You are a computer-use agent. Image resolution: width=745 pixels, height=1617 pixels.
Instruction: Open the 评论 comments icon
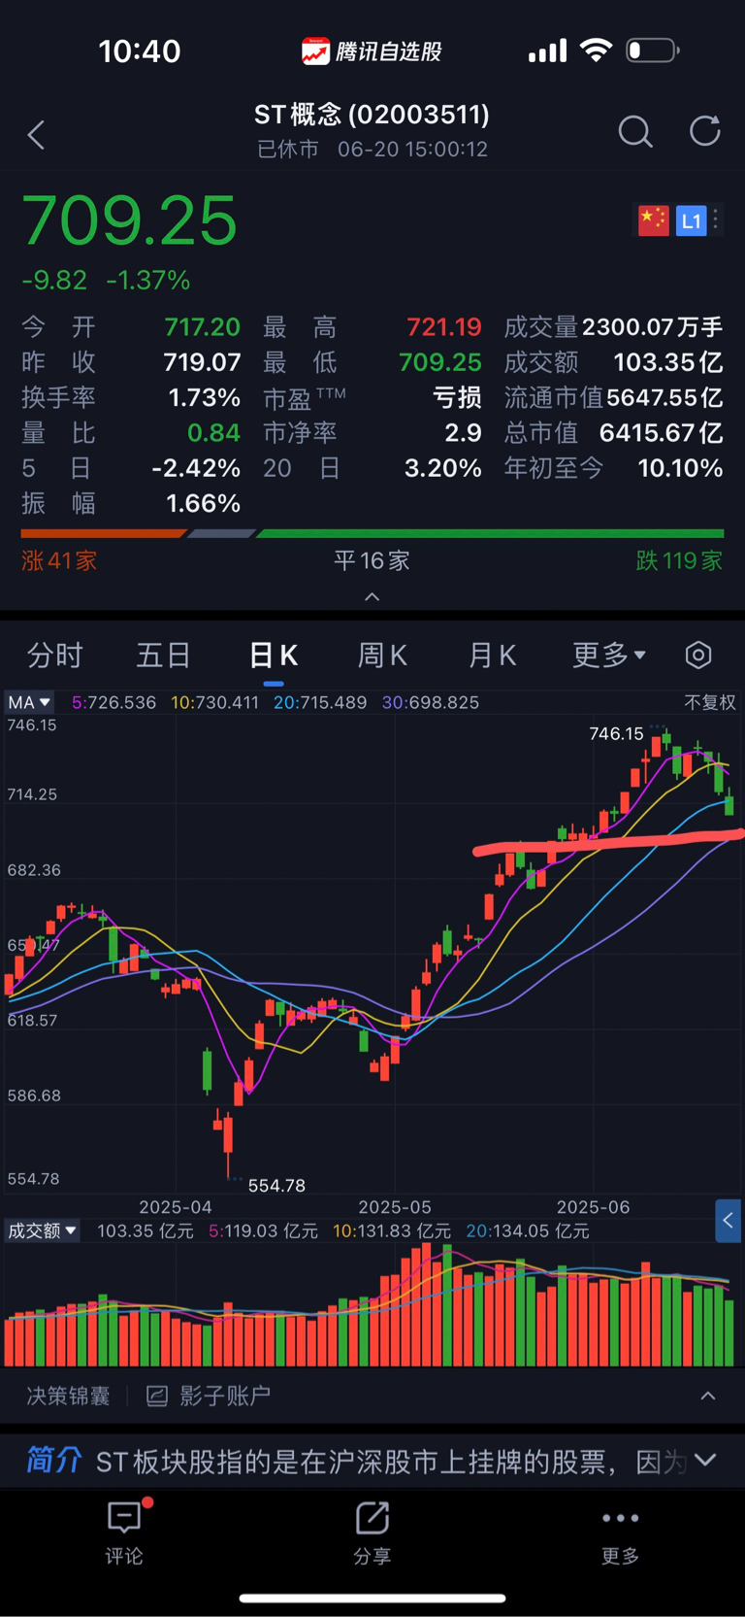124,1518
